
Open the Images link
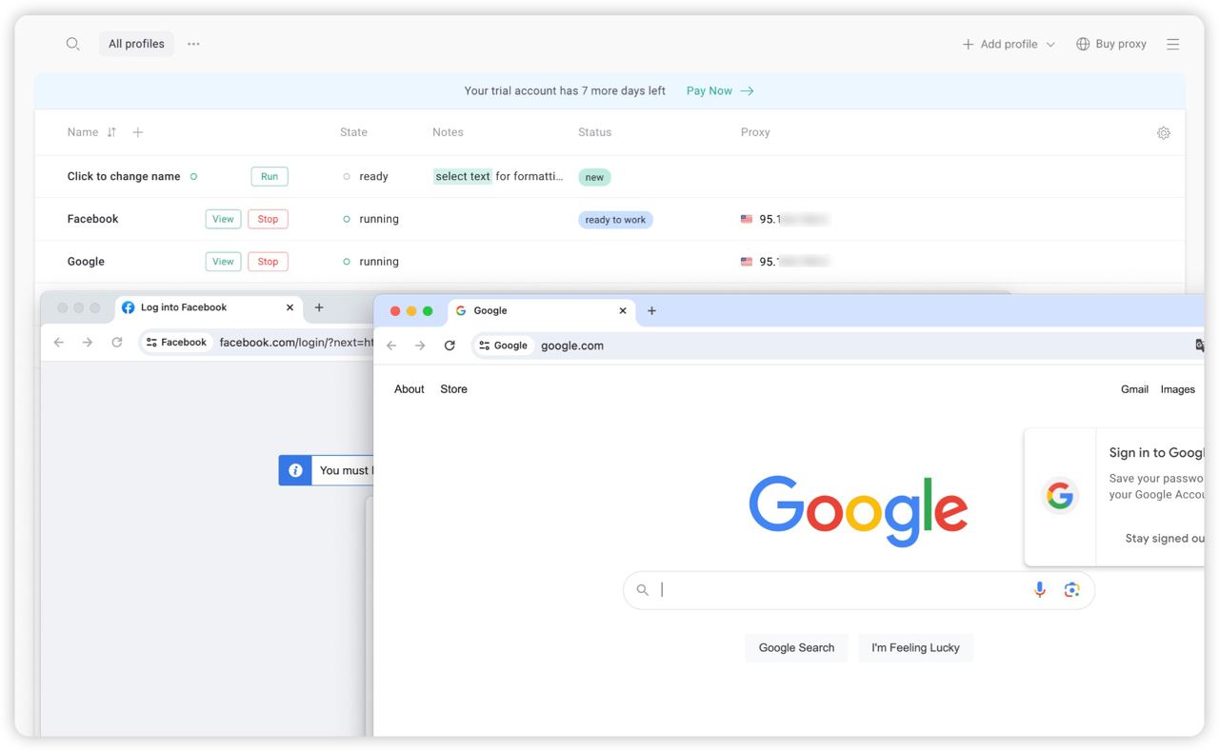[x=1177, y=389]
